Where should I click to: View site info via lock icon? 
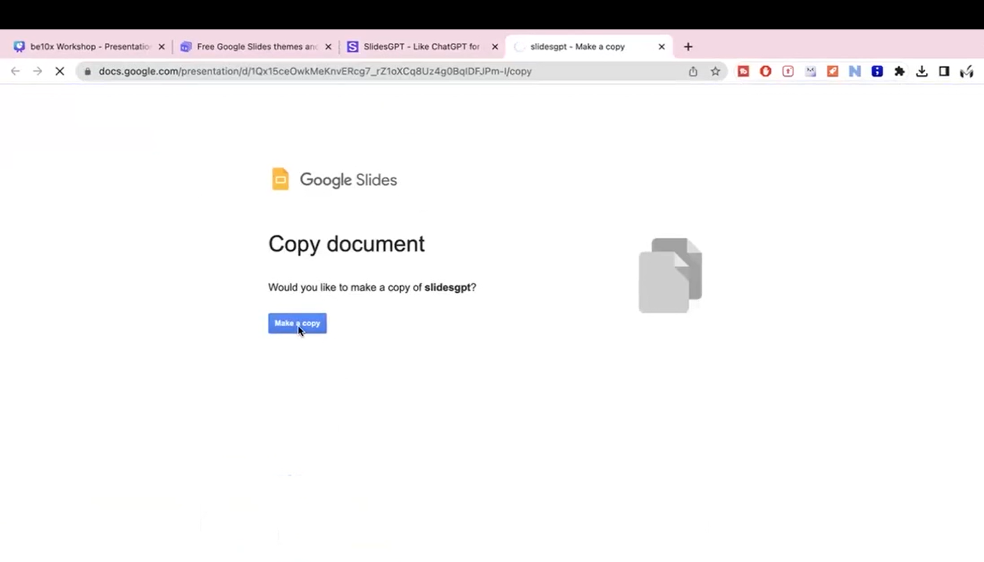click(88, 71)
